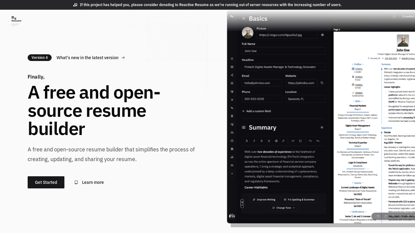The width and height of the screenshot is (415, 233).
Task: Open the Awards icon in the sidebar
Action: [232, 116]
